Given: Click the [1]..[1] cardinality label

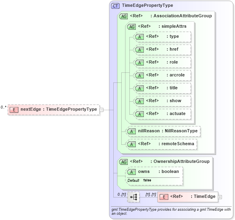Looking at the screenshot, I should point(151,195).
